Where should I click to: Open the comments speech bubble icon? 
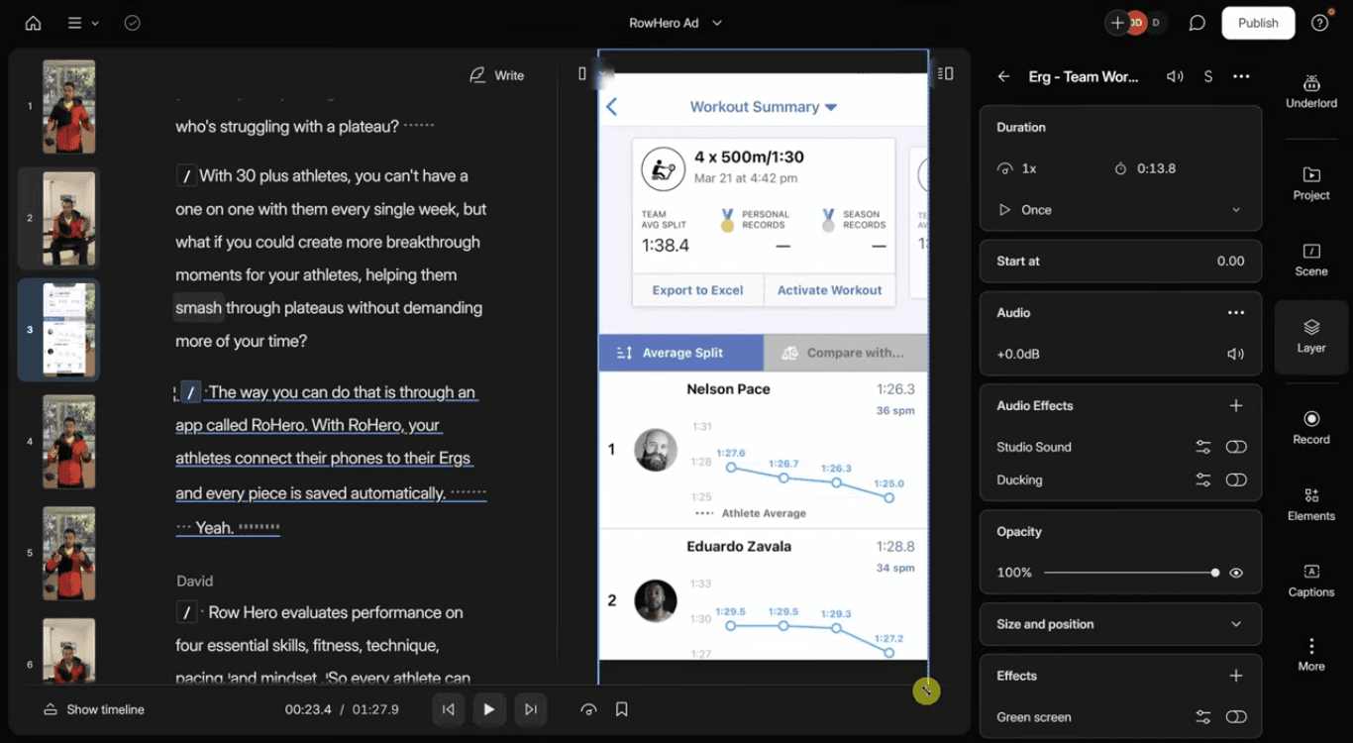click(x=1197, y=23)
